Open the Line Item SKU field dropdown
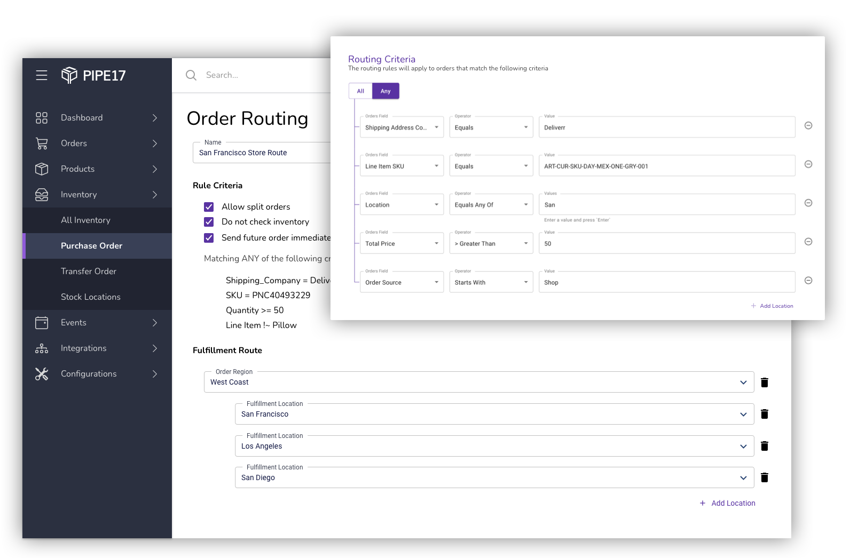 402,166
